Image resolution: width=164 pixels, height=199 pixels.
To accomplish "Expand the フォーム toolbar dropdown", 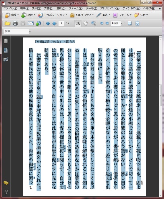I will click(131, 15).
